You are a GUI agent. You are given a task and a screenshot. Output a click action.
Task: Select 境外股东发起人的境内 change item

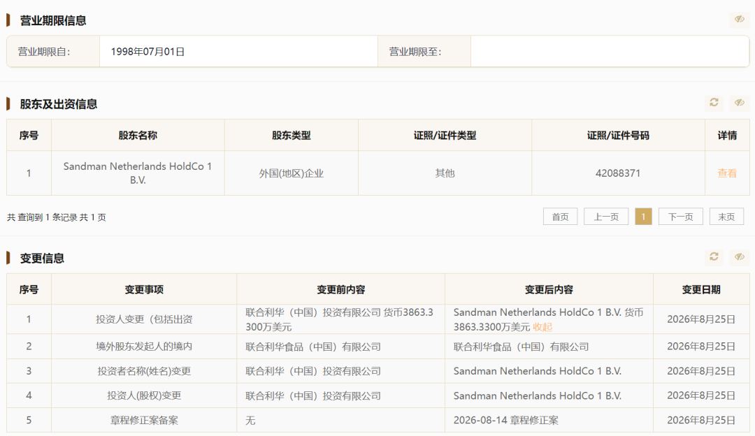coord(144,347)
